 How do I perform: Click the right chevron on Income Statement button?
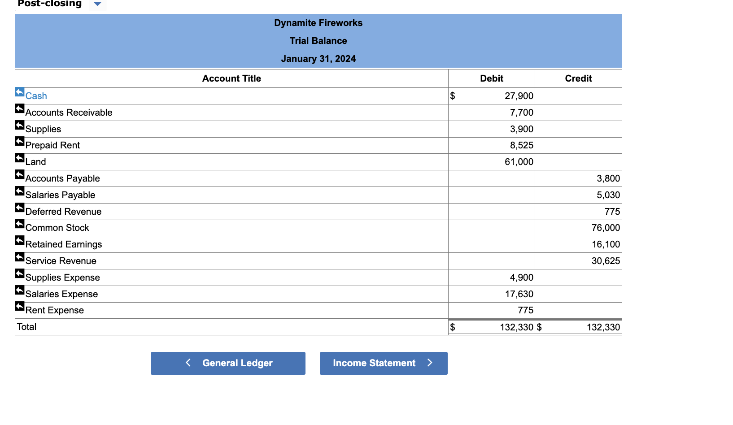pos(429,363)
